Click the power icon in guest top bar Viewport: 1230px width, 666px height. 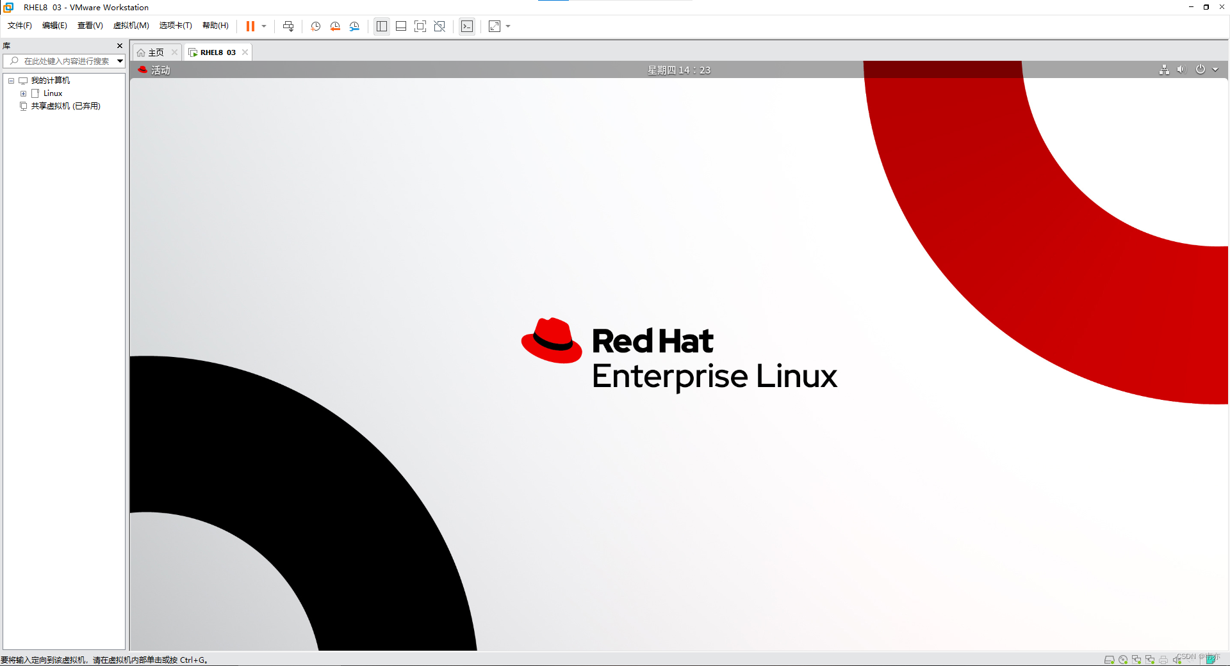(1199, 70)
